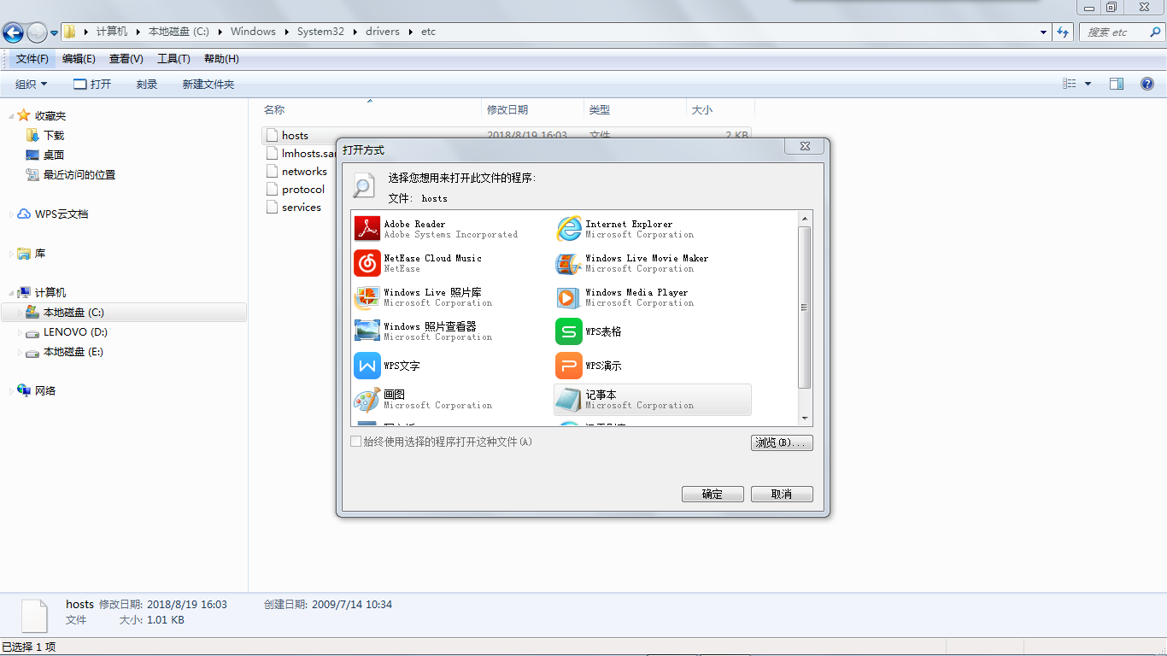The image size is (1167, 656).
Task: Open address bar history dropdown arrow
Action: tap(1044, 32)
